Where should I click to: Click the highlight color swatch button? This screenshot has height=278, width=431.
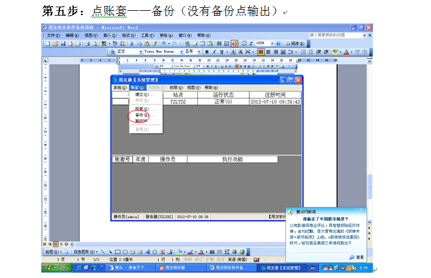point(335,52)
